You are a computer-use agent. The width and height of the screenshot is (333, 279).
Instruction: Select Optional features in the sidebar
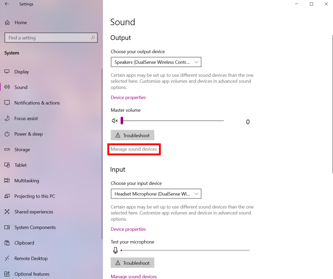tap(32, 274)
